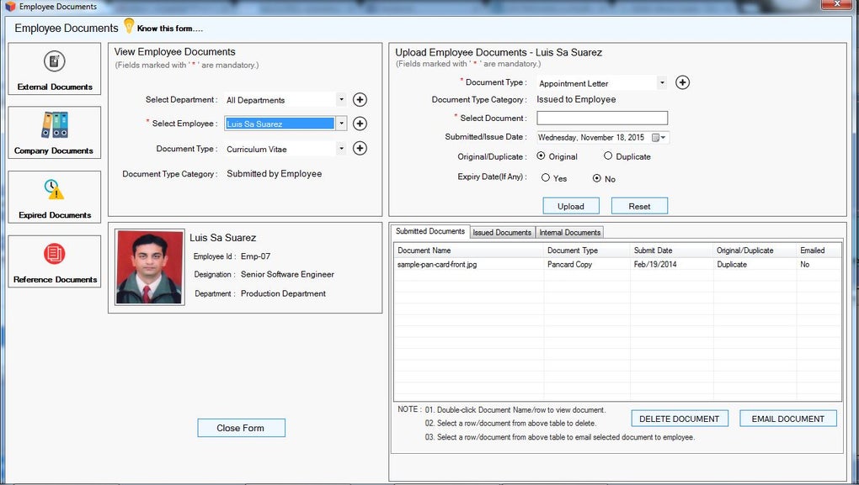The image size is (859, 485).
Task: Click the Know this form link
Action: point(169,29)
